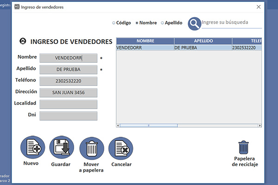Sort by the APELLIDO column header
This screenshot has height=185, width=278.
[x=203, y=41]
